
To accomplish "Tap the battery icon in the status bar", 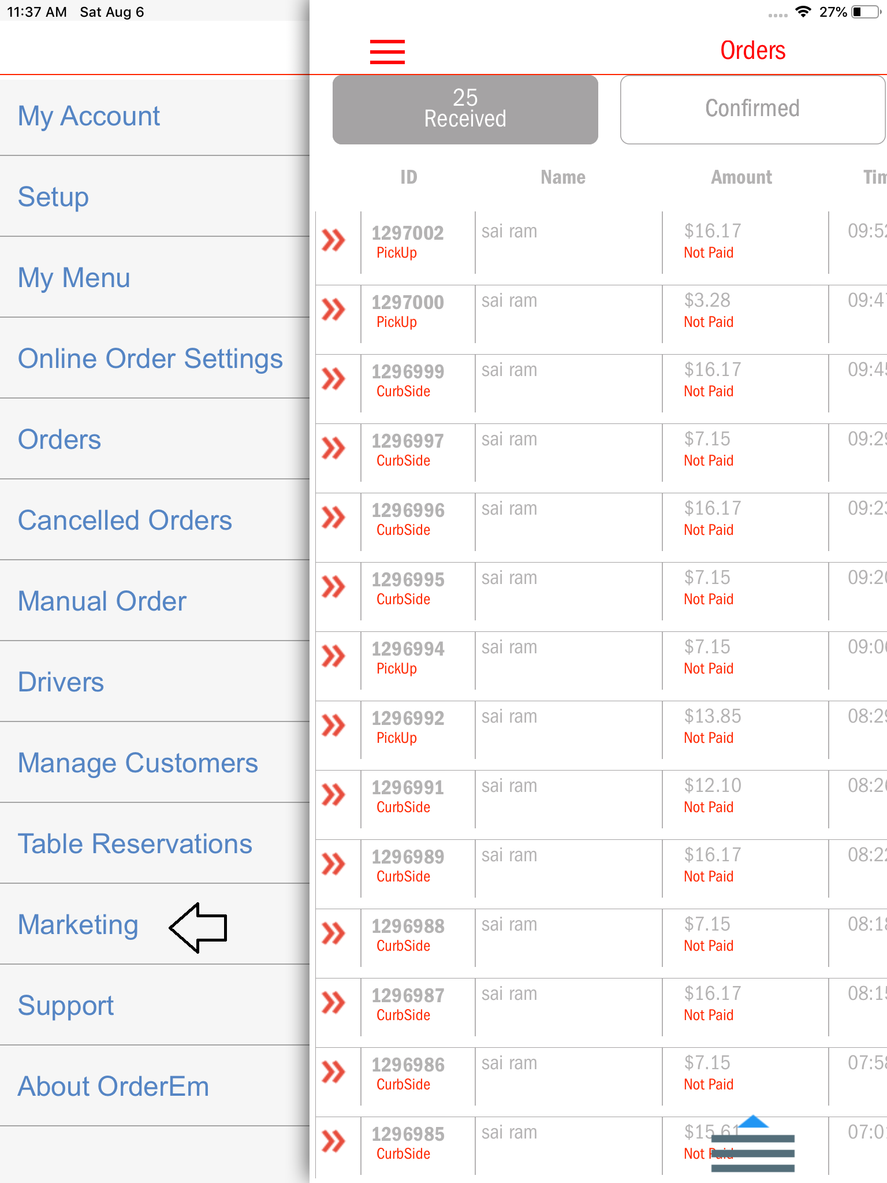I will click(864, 12).
